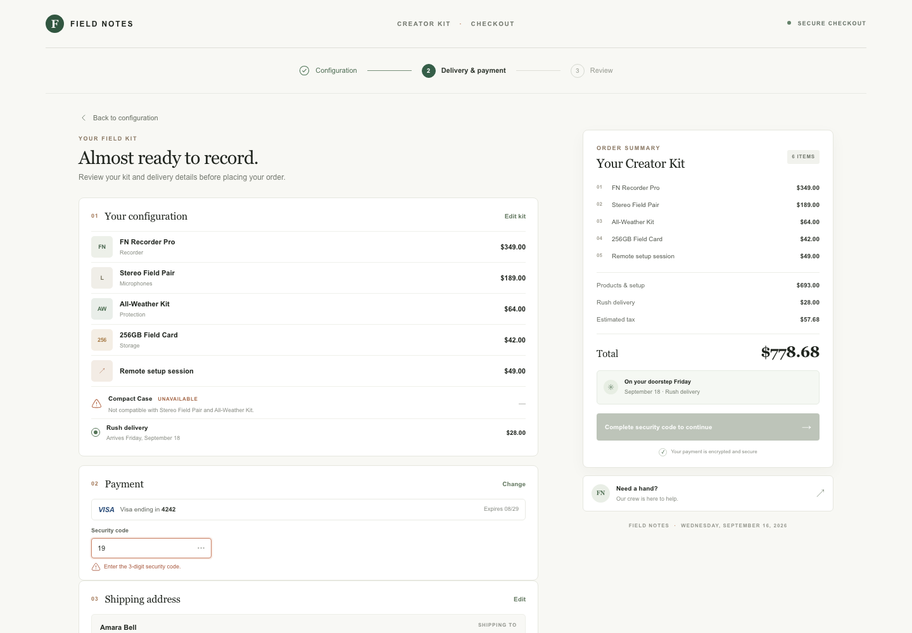Image resolution: width=912 pixels, height=633 pixels.
Task: Click the Stereo Field Pair L badge
Action: 102,278
